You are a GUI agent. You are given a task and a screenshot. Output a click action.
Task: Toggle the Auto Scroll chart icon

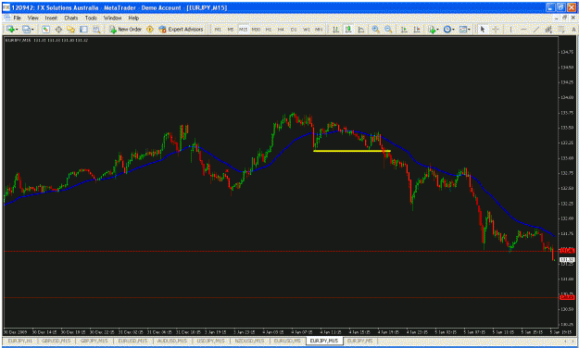pos(404,30)
